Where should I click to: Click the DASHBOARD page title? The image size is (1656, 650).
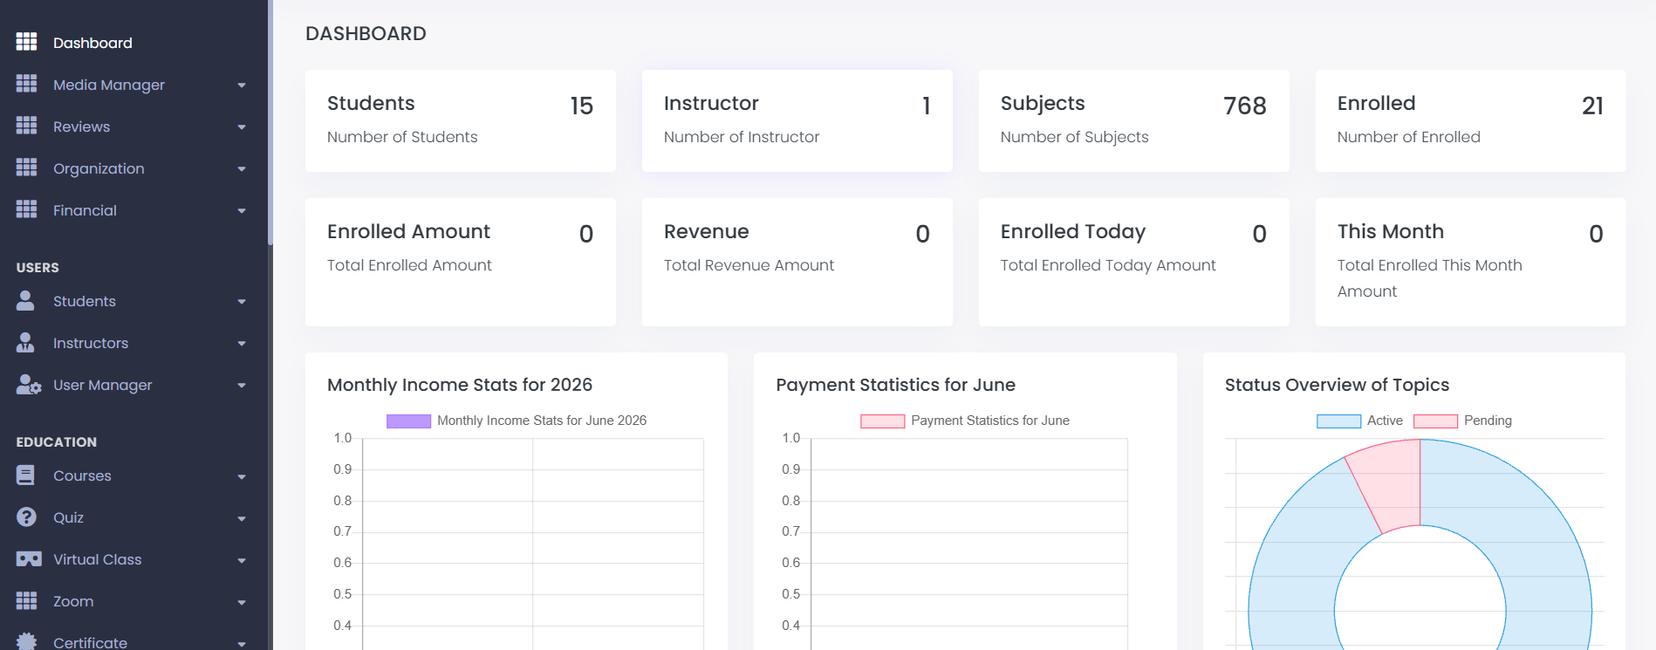coord(366,33)
